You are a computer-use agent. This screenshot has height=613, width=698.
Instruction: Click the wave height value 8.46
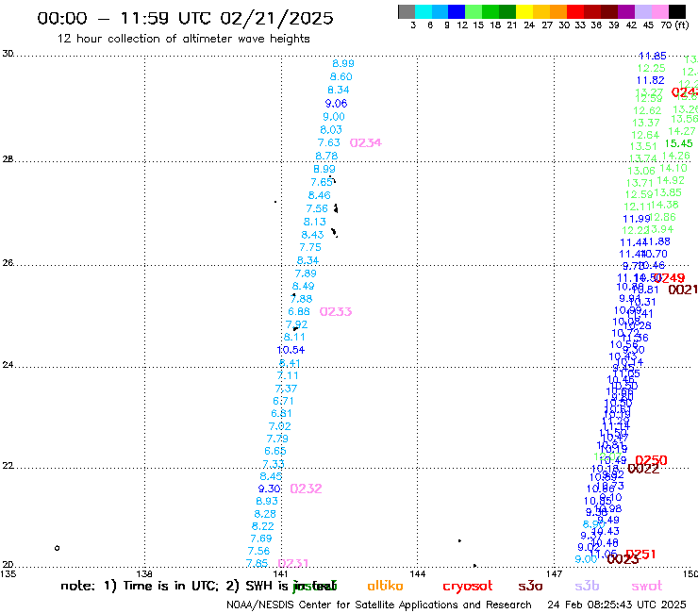(320, 195)
